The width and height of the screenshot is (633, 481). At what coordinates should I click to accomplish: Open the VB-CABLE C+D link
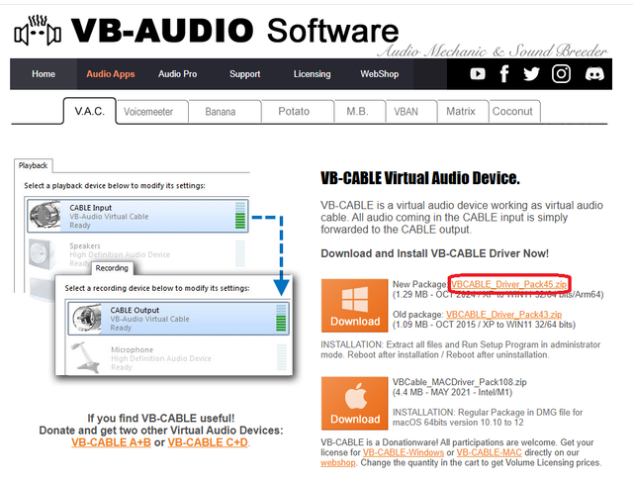(x=208, y=442)
